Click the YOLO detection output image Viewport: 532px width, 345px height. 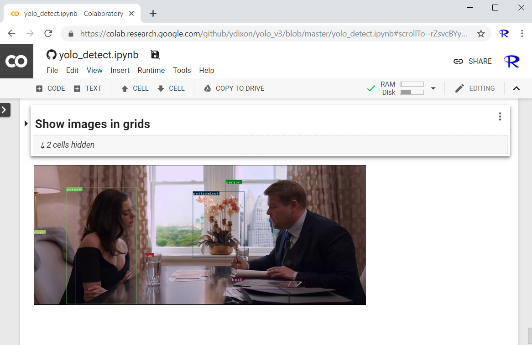click(200, 235)
